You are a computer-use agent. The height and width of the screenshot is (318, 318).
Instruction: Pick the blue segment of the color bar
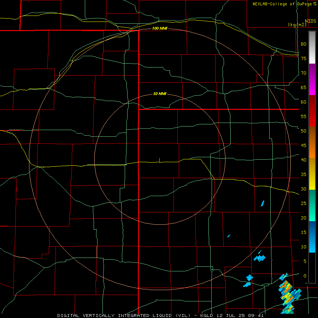pos(312,237)
